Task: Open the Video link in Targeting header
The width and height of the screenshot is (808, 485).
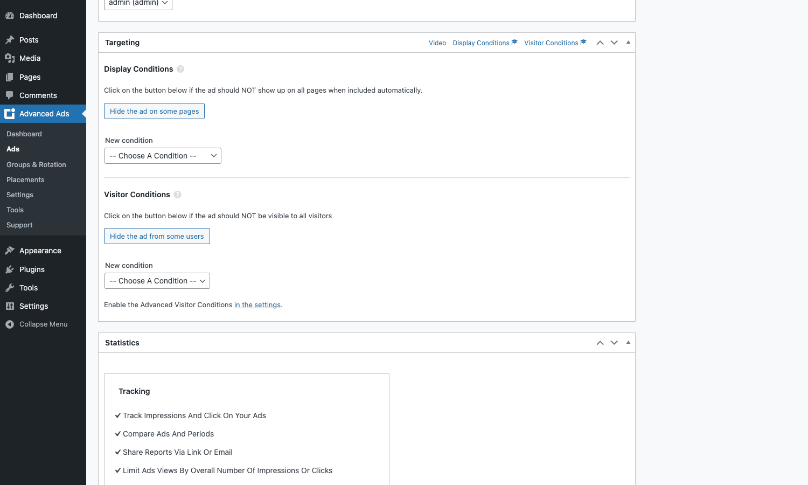Action: [x=437, y=43]
